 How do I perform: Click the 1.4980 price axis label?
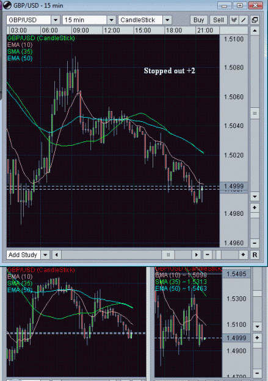tap(234, 214)
